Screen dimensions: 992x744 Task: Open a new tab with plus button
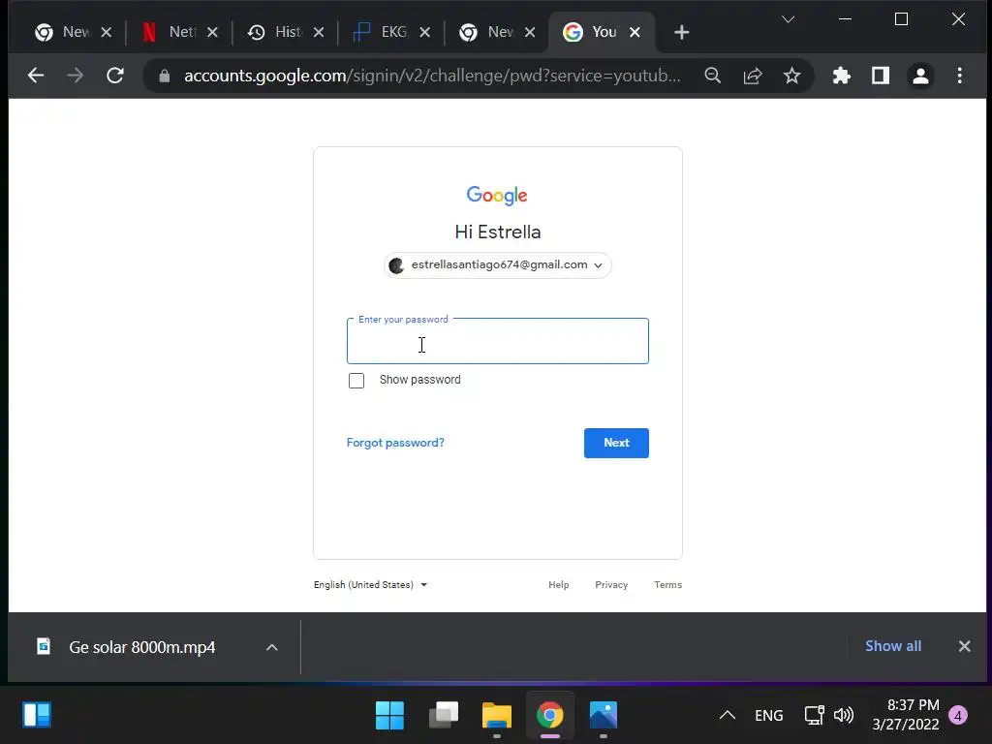681,32
